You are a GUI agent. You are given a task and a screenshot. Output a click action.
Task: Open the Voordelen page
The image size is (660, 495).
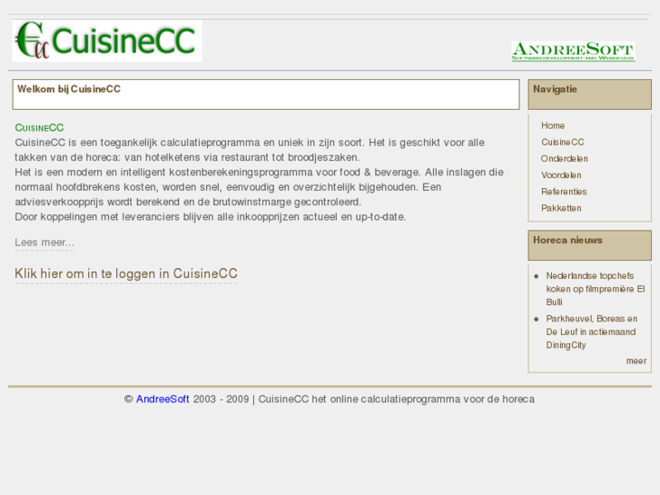point(561,174)
